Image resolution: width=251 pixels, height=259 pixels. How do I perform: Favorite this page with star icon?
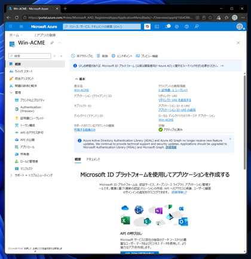point(210,18)
